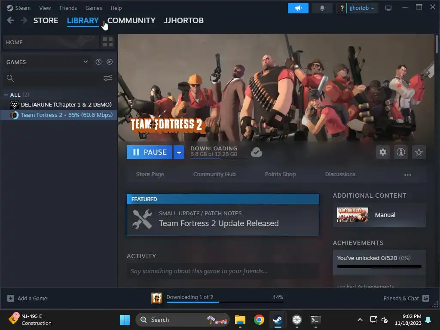Collapse the ALL games group
Viewport: 440px width, 330px height.
tap(6, 95)
